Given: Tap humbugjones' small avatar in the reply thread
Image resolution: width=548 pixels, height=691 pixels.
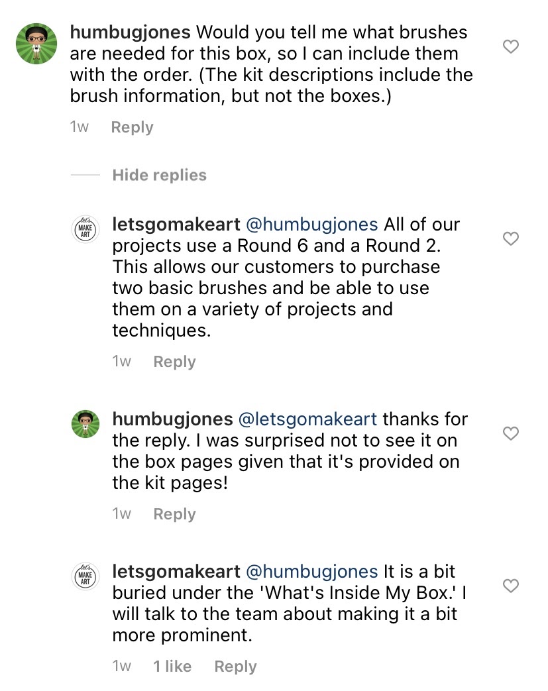Looking at the screenshot, I should (85, 424).
